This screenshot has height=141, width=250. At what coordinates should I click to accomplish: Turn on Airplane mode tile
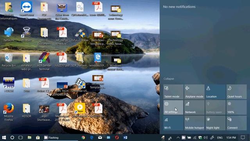tap(195, 92)
